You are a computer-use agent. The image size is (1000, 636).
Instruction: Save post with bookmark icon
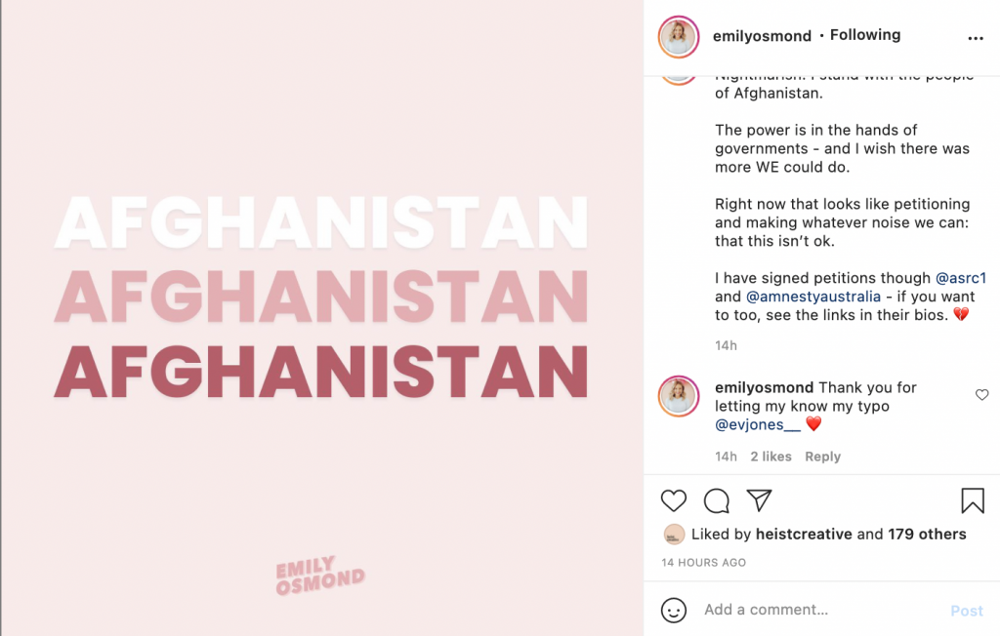[972, 501]
